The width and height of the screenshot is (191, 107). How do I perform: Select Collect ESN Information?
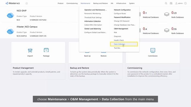(x=93, y=25)
